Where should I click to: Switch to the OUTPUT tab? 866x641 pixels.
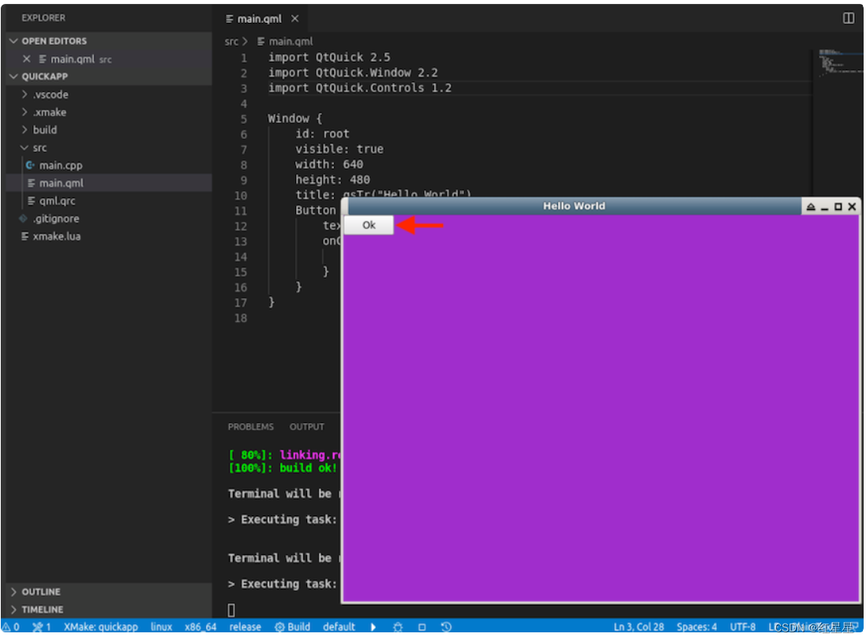click(x=306, y=426)
